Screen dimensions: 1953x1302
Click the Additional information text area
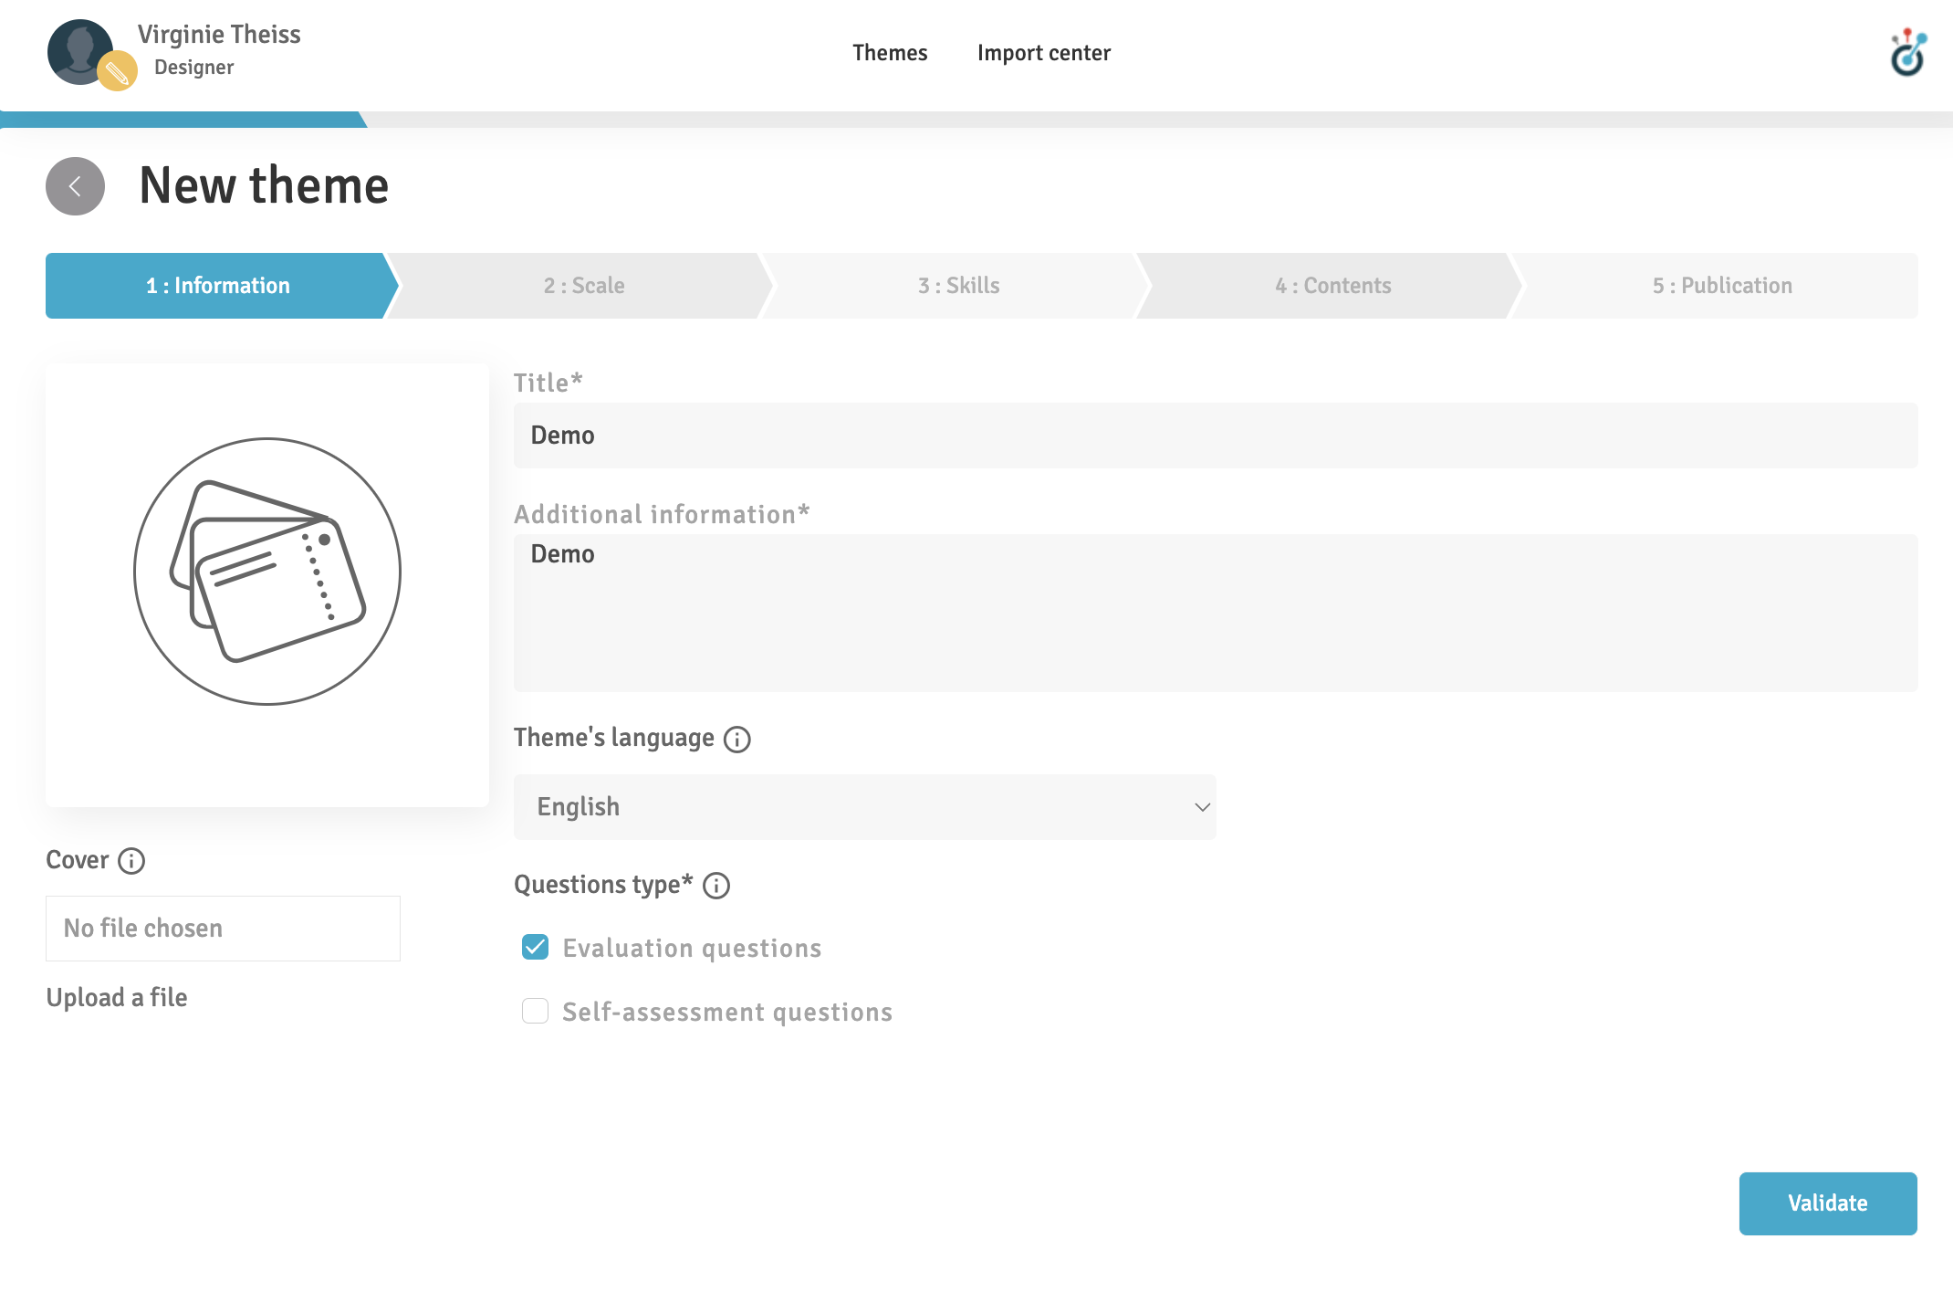[x=1215, y=613]
